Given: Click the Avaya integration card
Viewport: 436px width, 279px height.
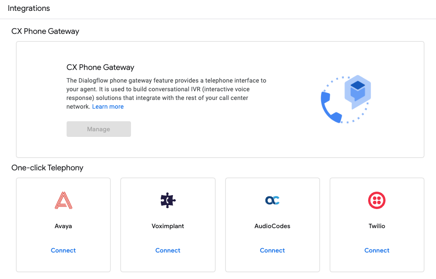Looking at the screenshot, I should coord(63,225).
